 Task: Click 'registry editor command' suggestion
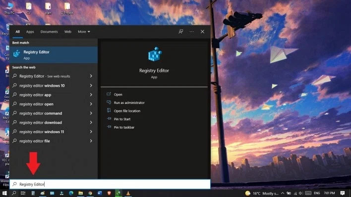pos(41,113)
